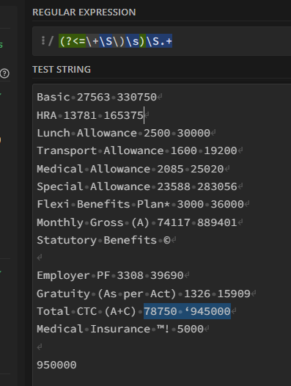This screenshot has height=386, width=291.
Task: Place cursor on the 'Basic 27563 330750' line
Action: click(x=97, y=97)
